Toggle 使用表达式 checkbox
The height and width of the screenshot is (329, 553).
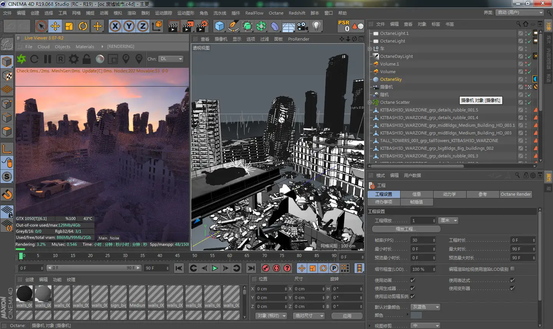point(512,280)
